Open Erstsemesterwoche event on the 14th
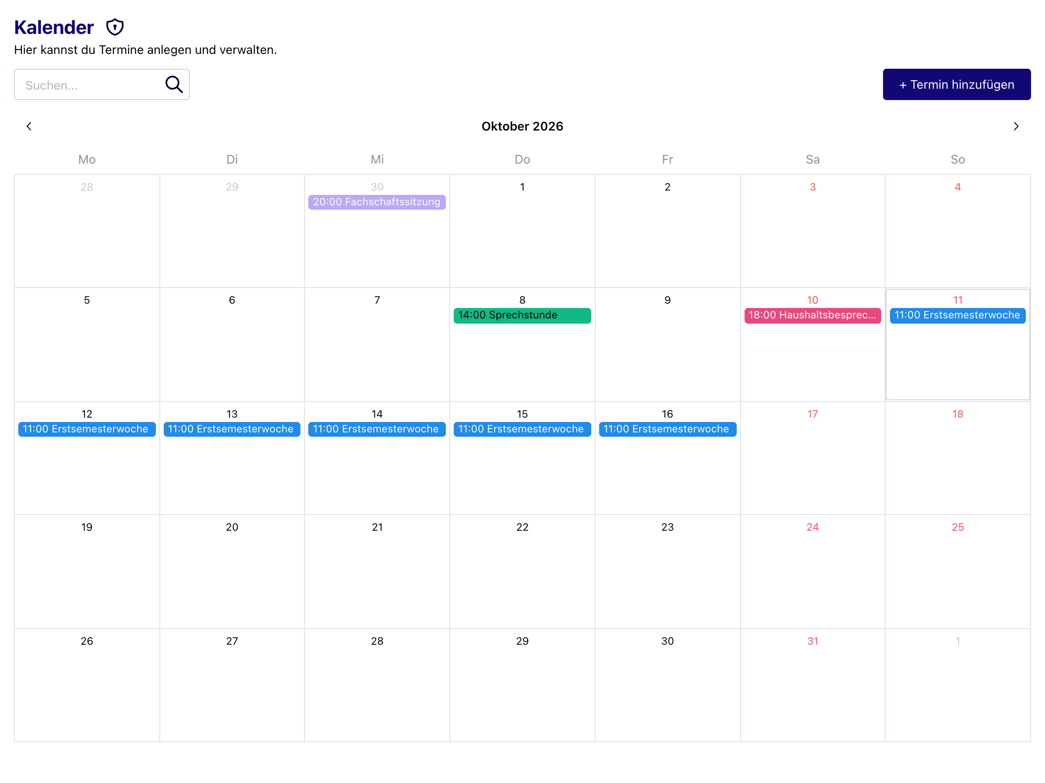Screen dimensions: 1045x783 [377, 429]
